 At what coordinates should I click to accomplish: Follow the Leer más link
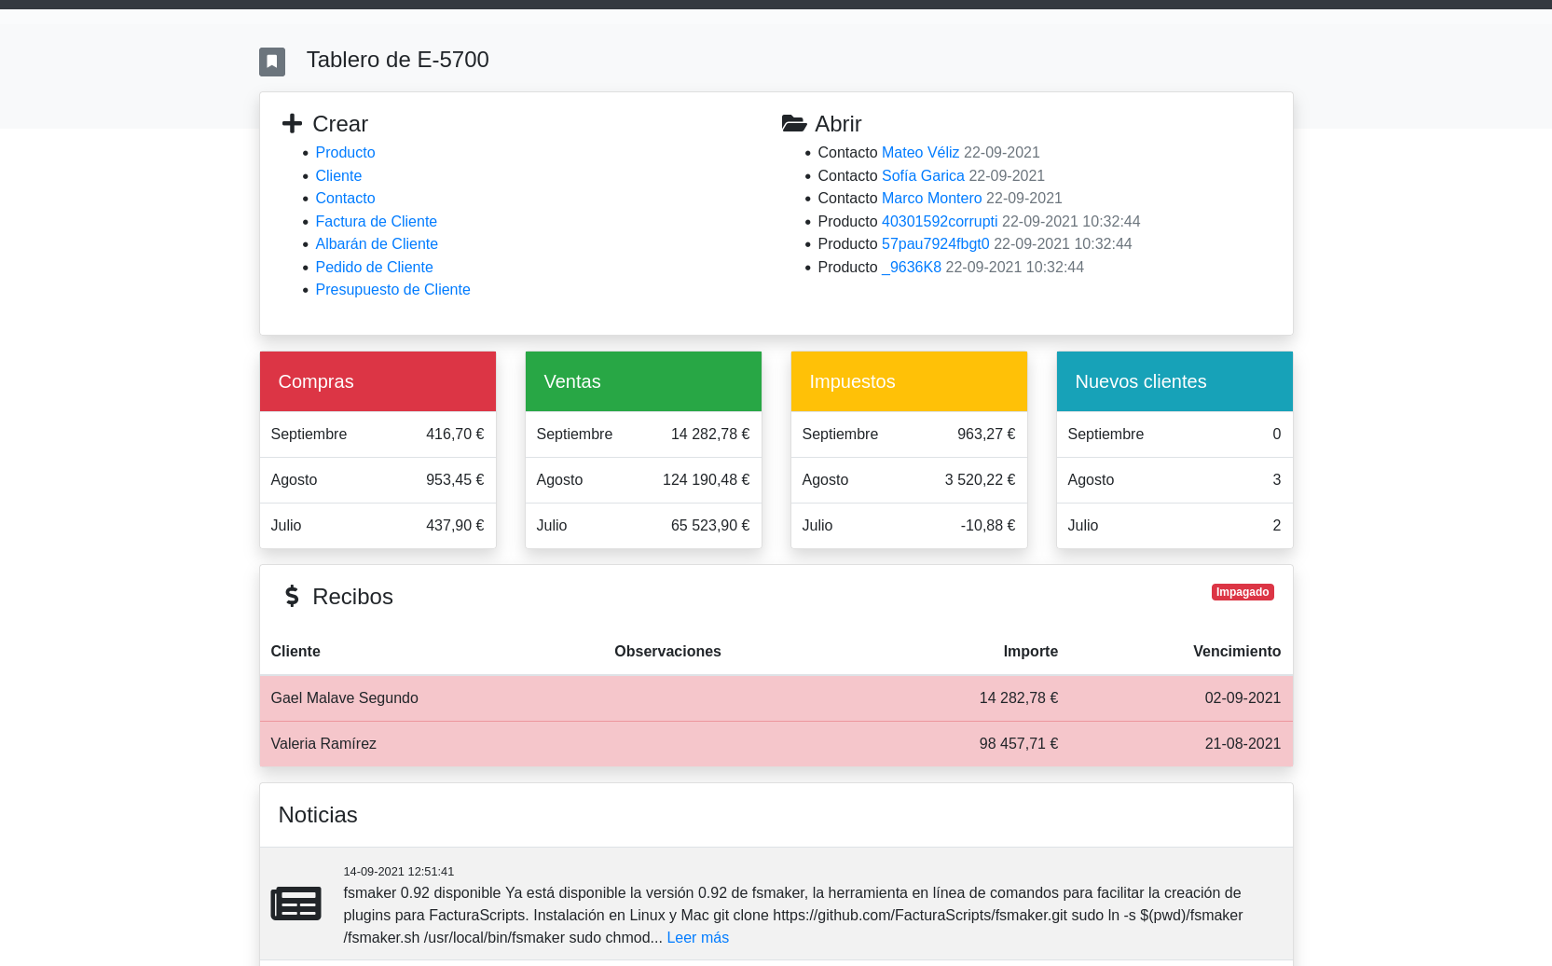click(697, 937)
